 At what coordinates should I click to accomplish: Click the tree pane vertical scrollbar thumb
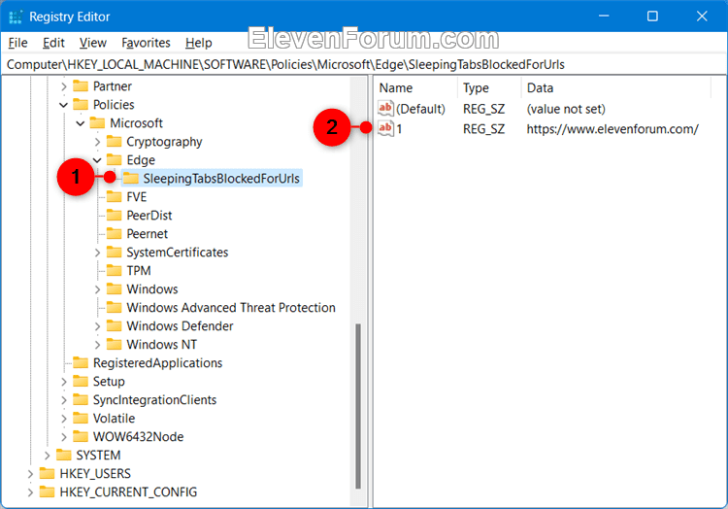[358, 406]
